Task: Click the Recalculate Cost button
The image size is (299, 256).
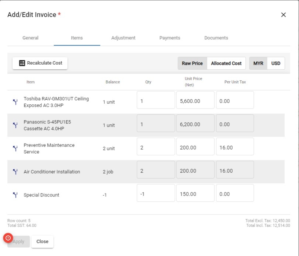Action: (x=40, y=63)
